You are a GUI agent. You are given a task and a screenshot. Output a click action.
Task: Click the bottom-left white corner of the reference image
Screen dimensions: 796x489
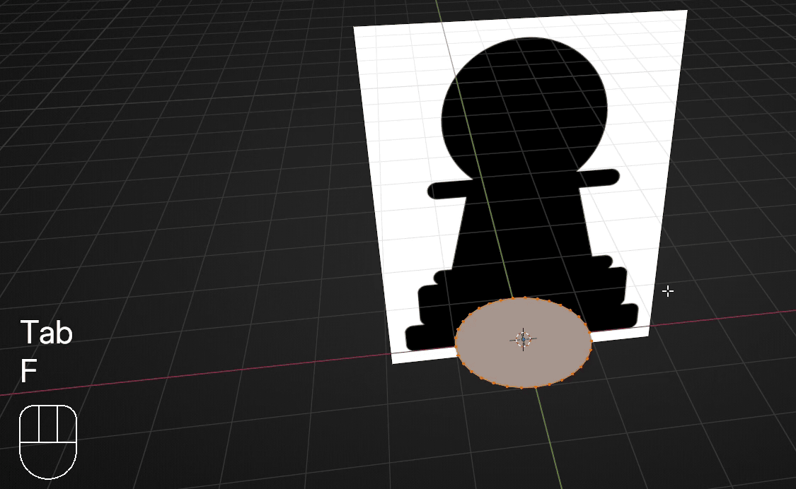[x=393, y=362]
